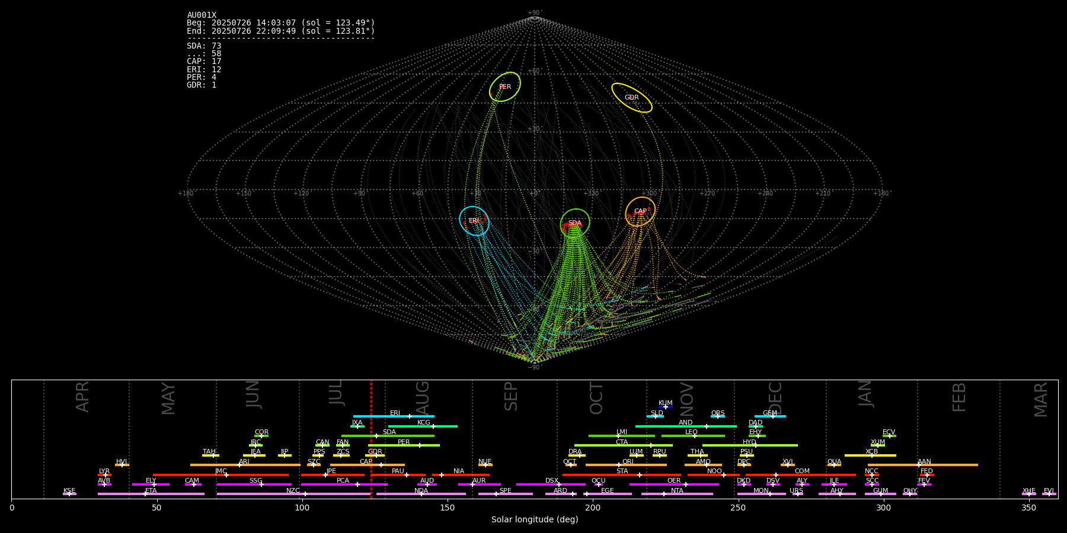
Task: Click the KSE shower bar in timeline
Action: click(69, 494)
